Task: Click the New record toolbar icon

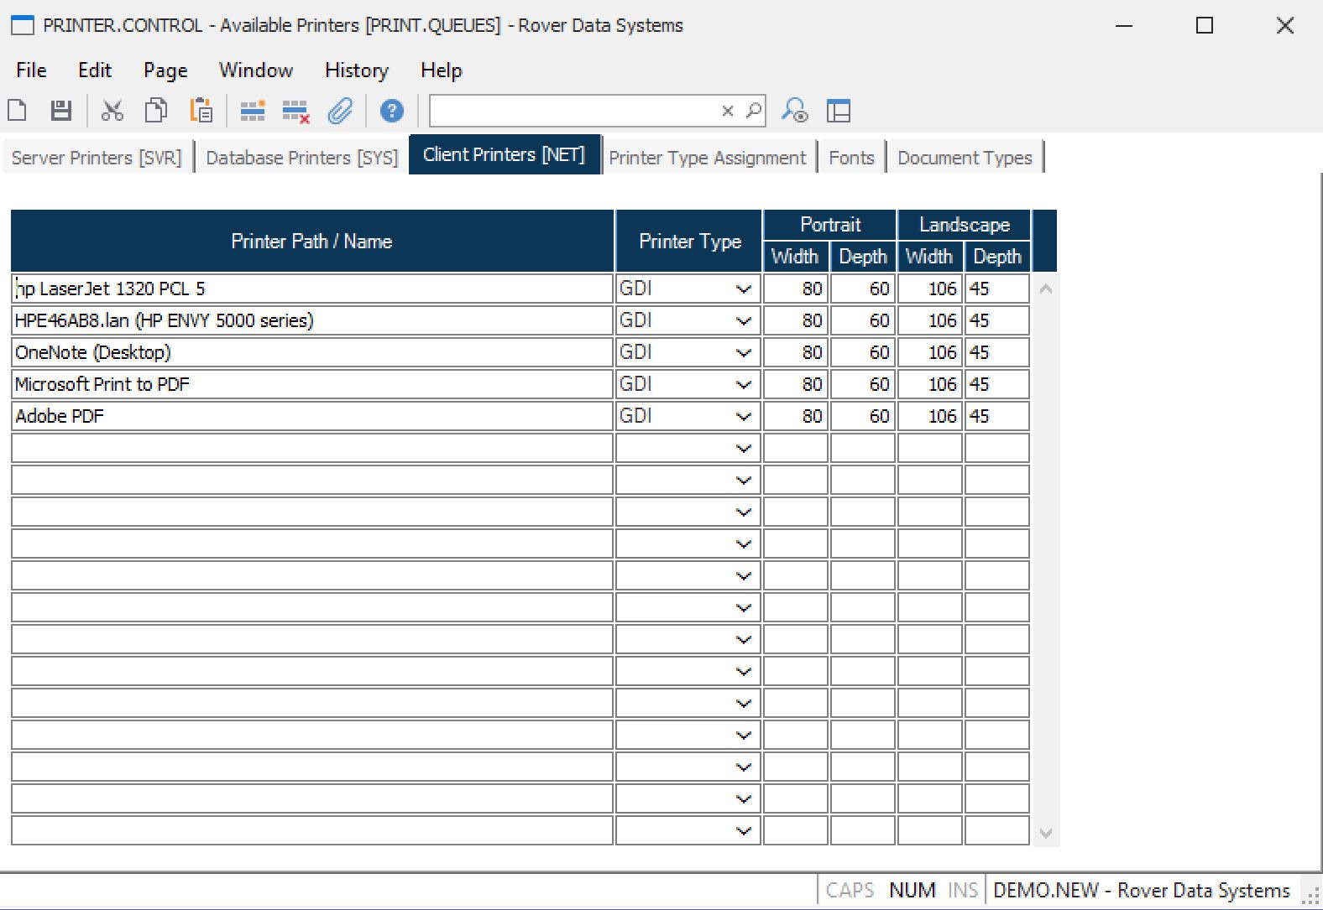Action: (18, 111)
